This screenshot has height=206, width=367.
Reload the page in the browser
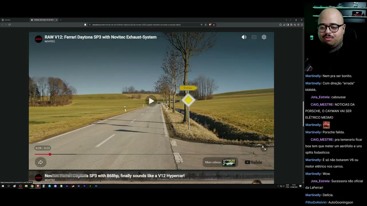tap(9, 25)
